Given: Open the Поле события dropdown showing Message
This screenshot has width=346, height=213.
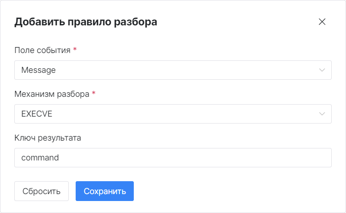Looking at the screenshot, I should pos(166,70).
